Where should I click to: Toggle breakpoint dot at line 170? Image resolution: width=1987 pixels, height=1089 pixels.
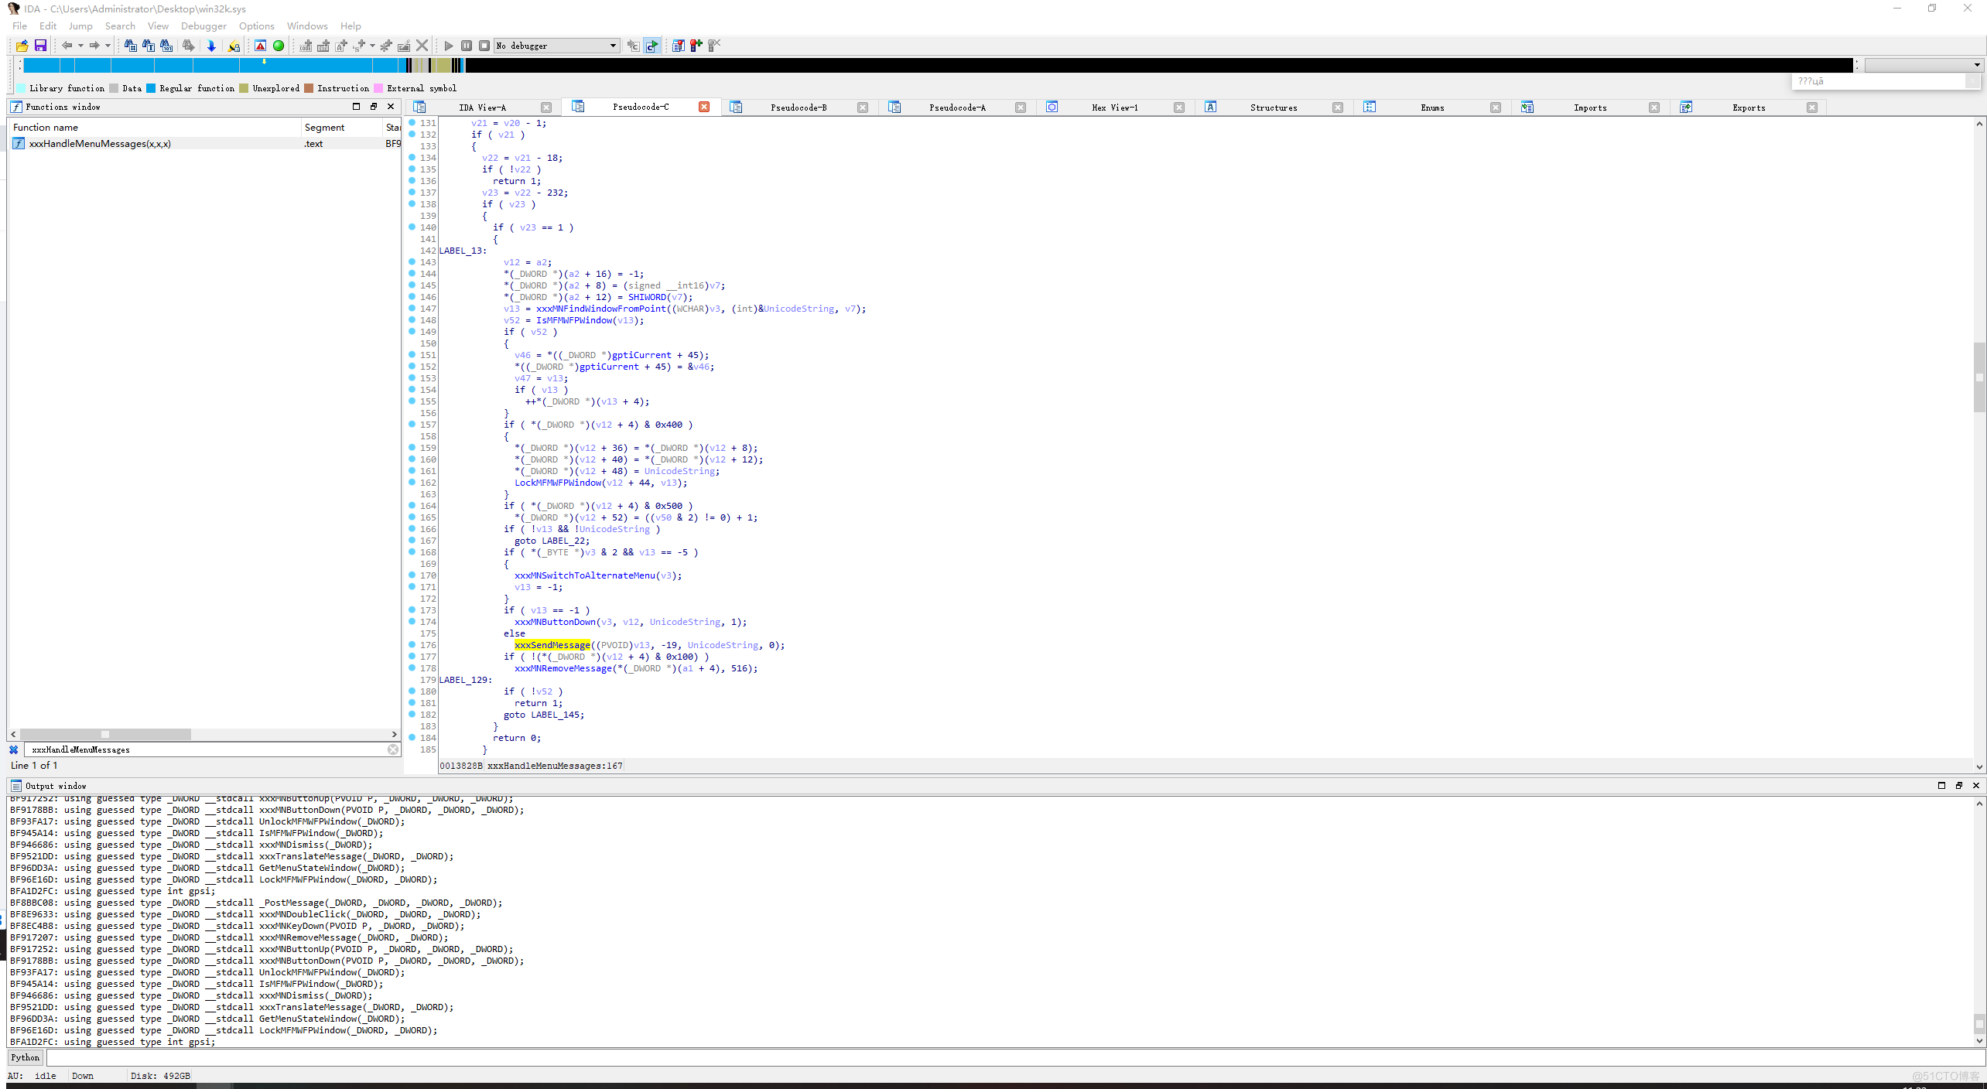click(412, 575)
